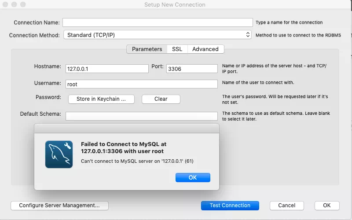This screenshot has height=220, width=352.
Task: Switch to the Advanced tab
Action: click(x=205, y=49)
